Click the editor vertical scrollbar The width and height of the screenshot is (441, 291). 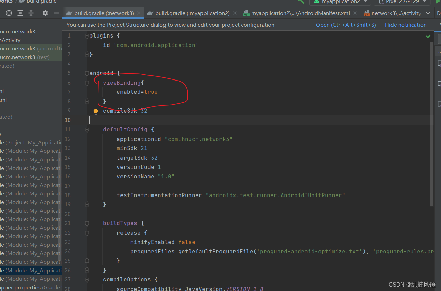431,125
